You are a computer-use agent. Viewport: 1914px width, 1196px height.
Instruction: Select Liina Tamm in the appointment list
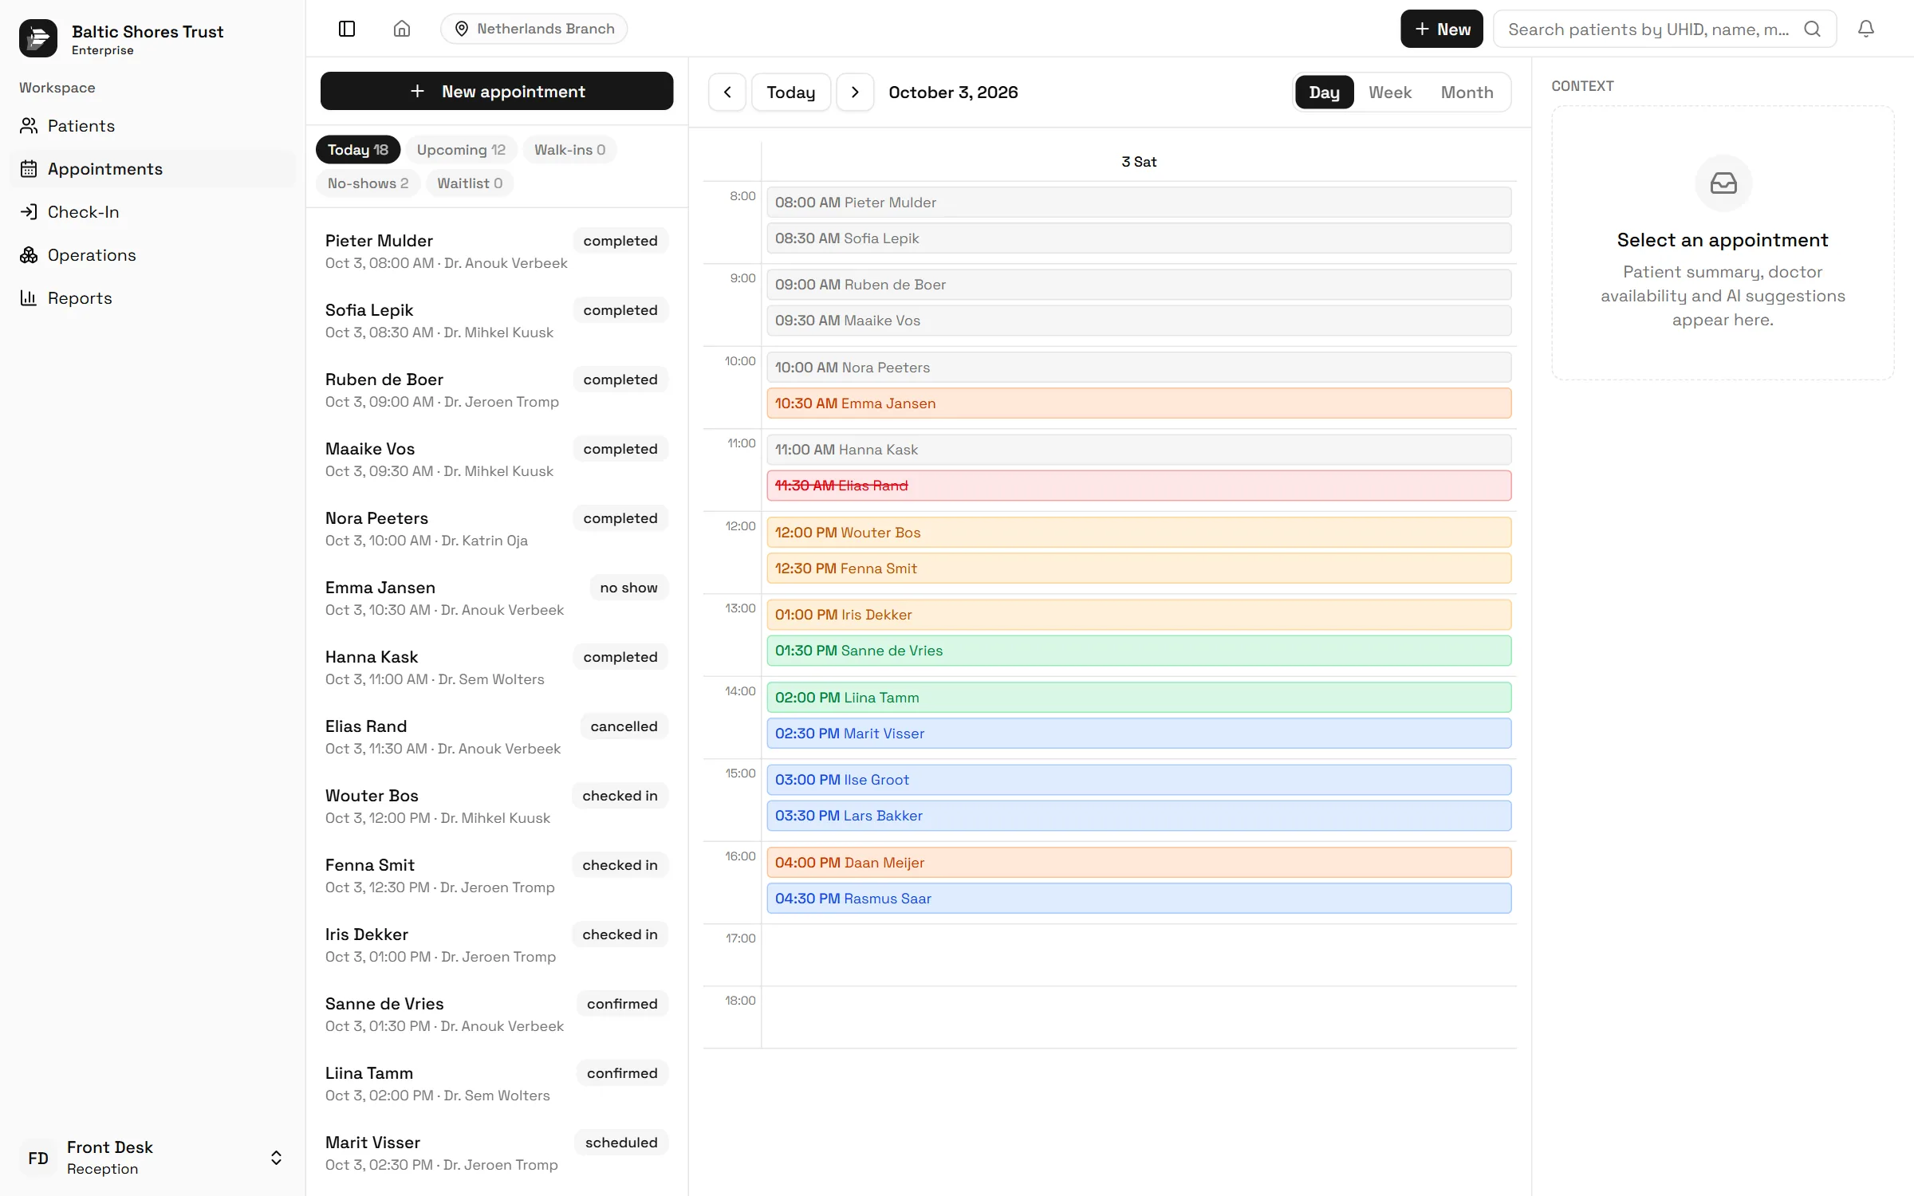click(497, 1084)
